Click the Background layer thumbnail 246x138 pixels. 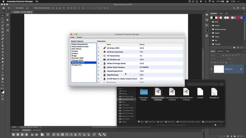(x=219, y=69)
